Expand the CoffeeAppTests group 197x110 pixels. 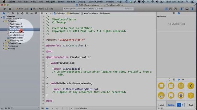pyautogui.click(x=4, y=43)
